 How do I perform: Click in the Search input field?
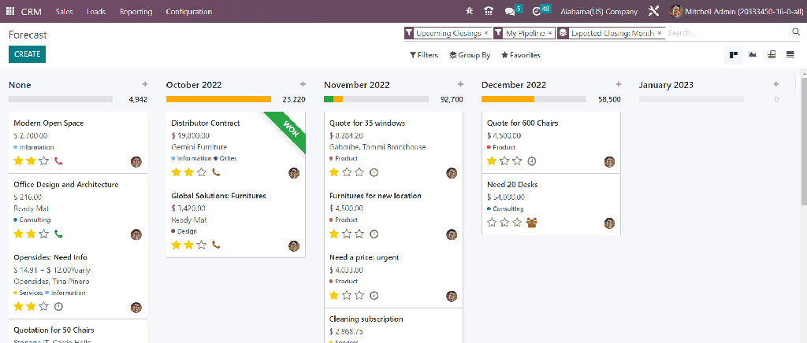tap(727, 33)
